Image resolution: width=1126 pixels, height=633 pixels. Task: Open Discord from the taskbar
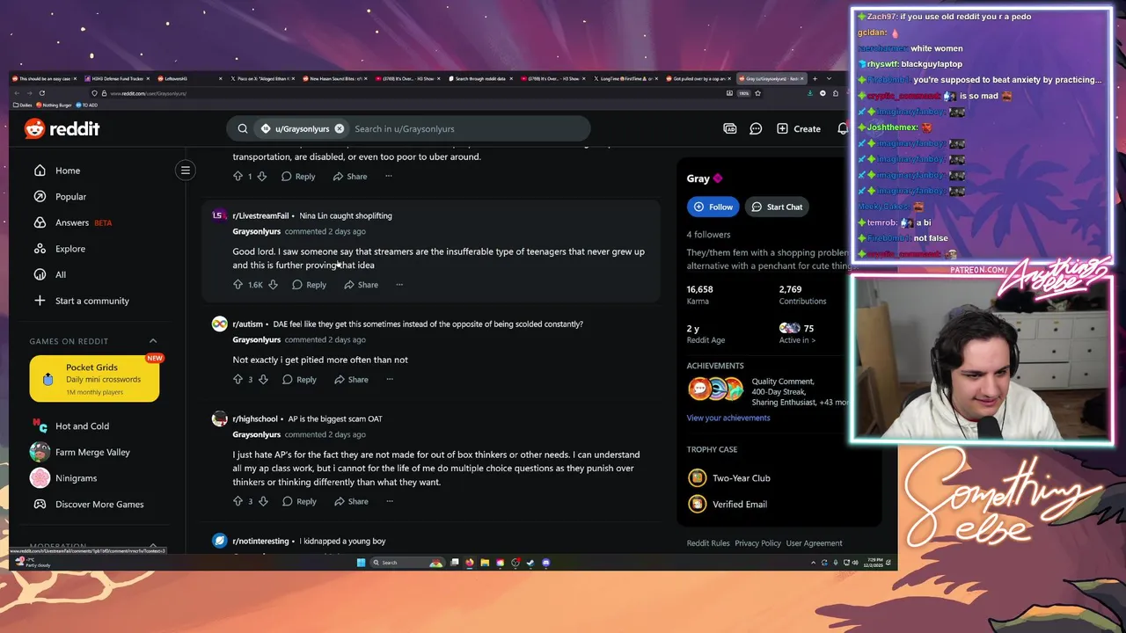point(546,563)
